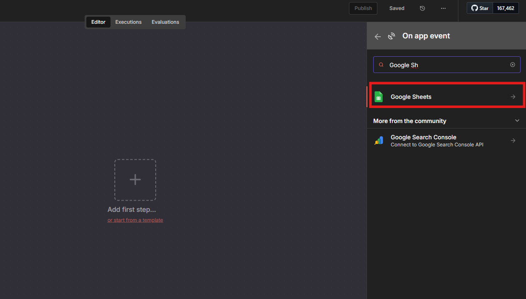This screenshot has height=299, width=526.
Task: Expand Google Sheets using its right arrow
Action: tap(513, 97)
